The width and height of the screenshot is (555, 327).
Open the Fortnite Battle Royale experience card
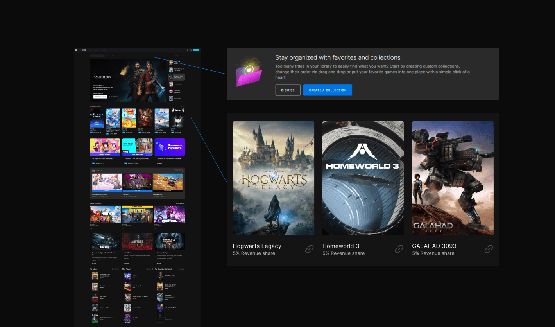click(137, 217)
